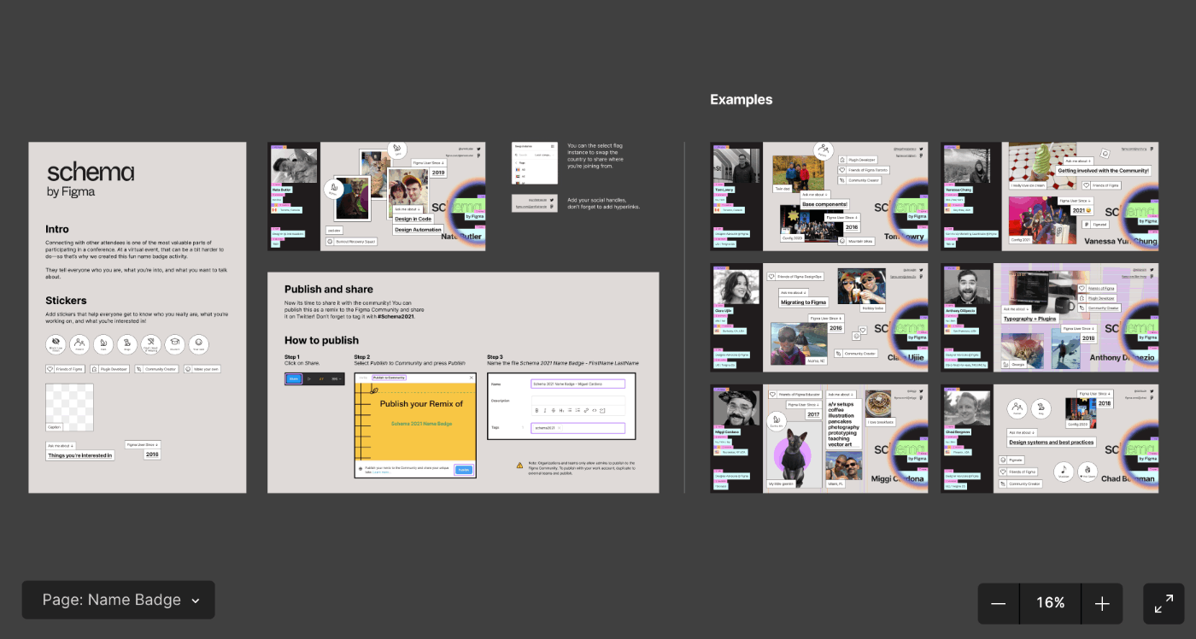Select the Intro heading
Viewport: 1196px width, 639px height.
pyautogui.click(x=57, y=229)
